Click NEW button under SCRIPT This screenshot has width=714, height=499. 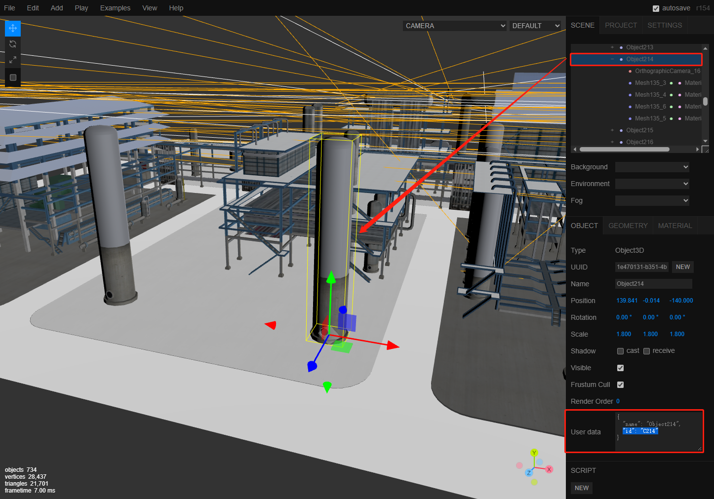581,488
